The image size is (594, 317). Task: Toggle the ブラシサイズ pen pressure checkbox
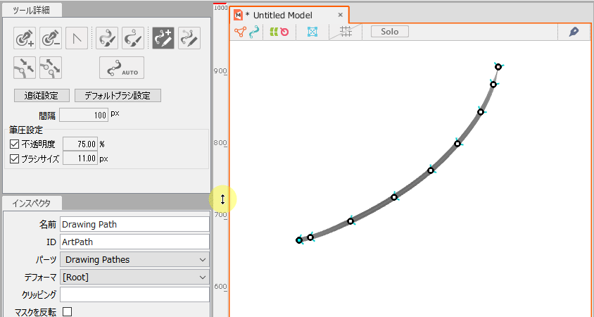pyautogui.click(x=15, y=159)
